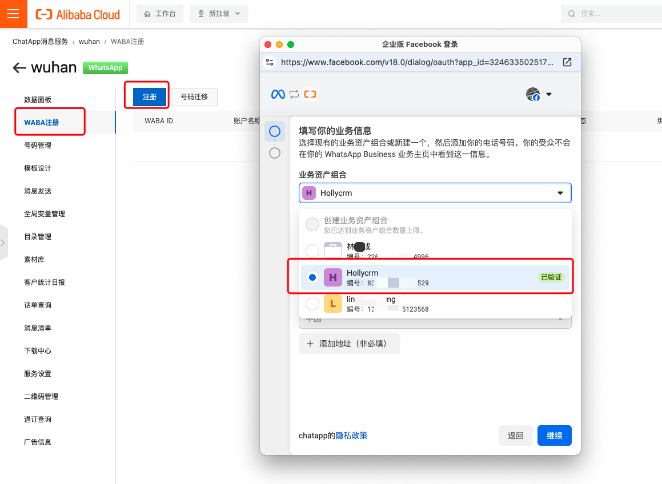Viewport: 662px width, 484px height.
Task: Open 数据面板 in sidebar
Action: pos(38,99)
